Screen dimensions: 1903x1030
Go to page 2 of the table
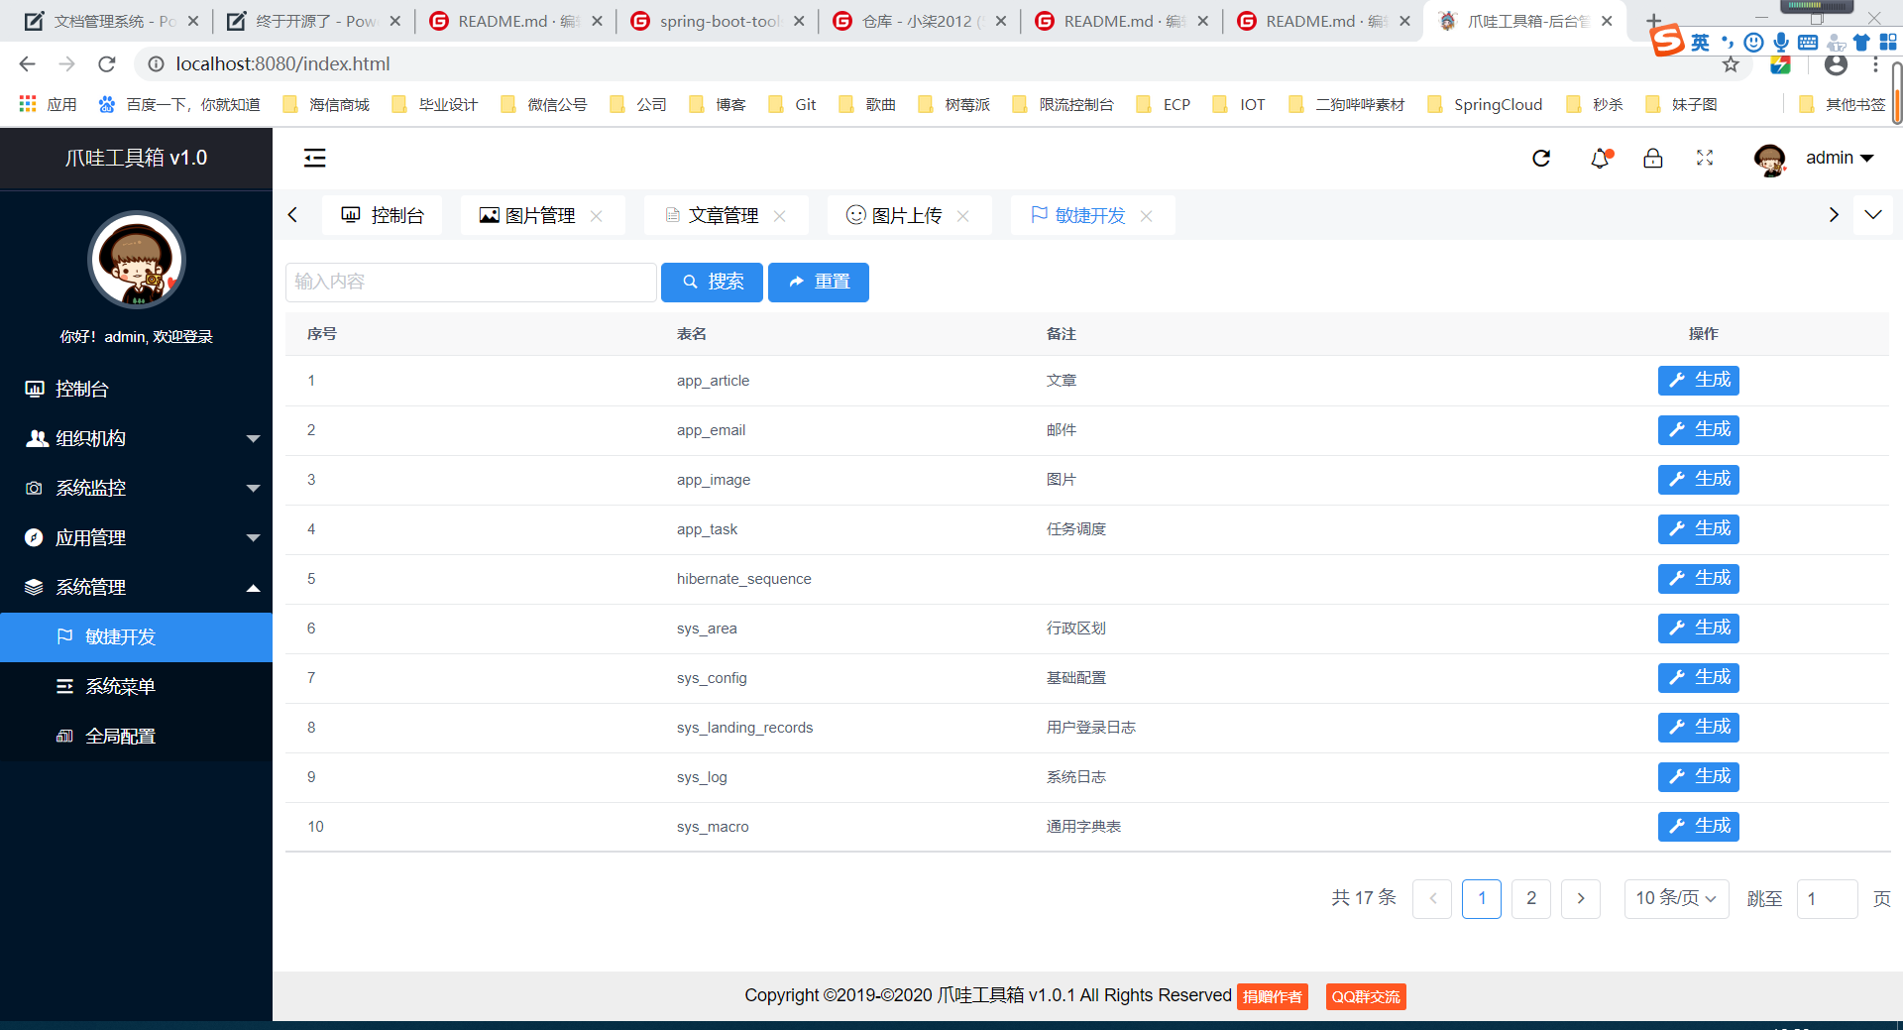pos(1530,898)
